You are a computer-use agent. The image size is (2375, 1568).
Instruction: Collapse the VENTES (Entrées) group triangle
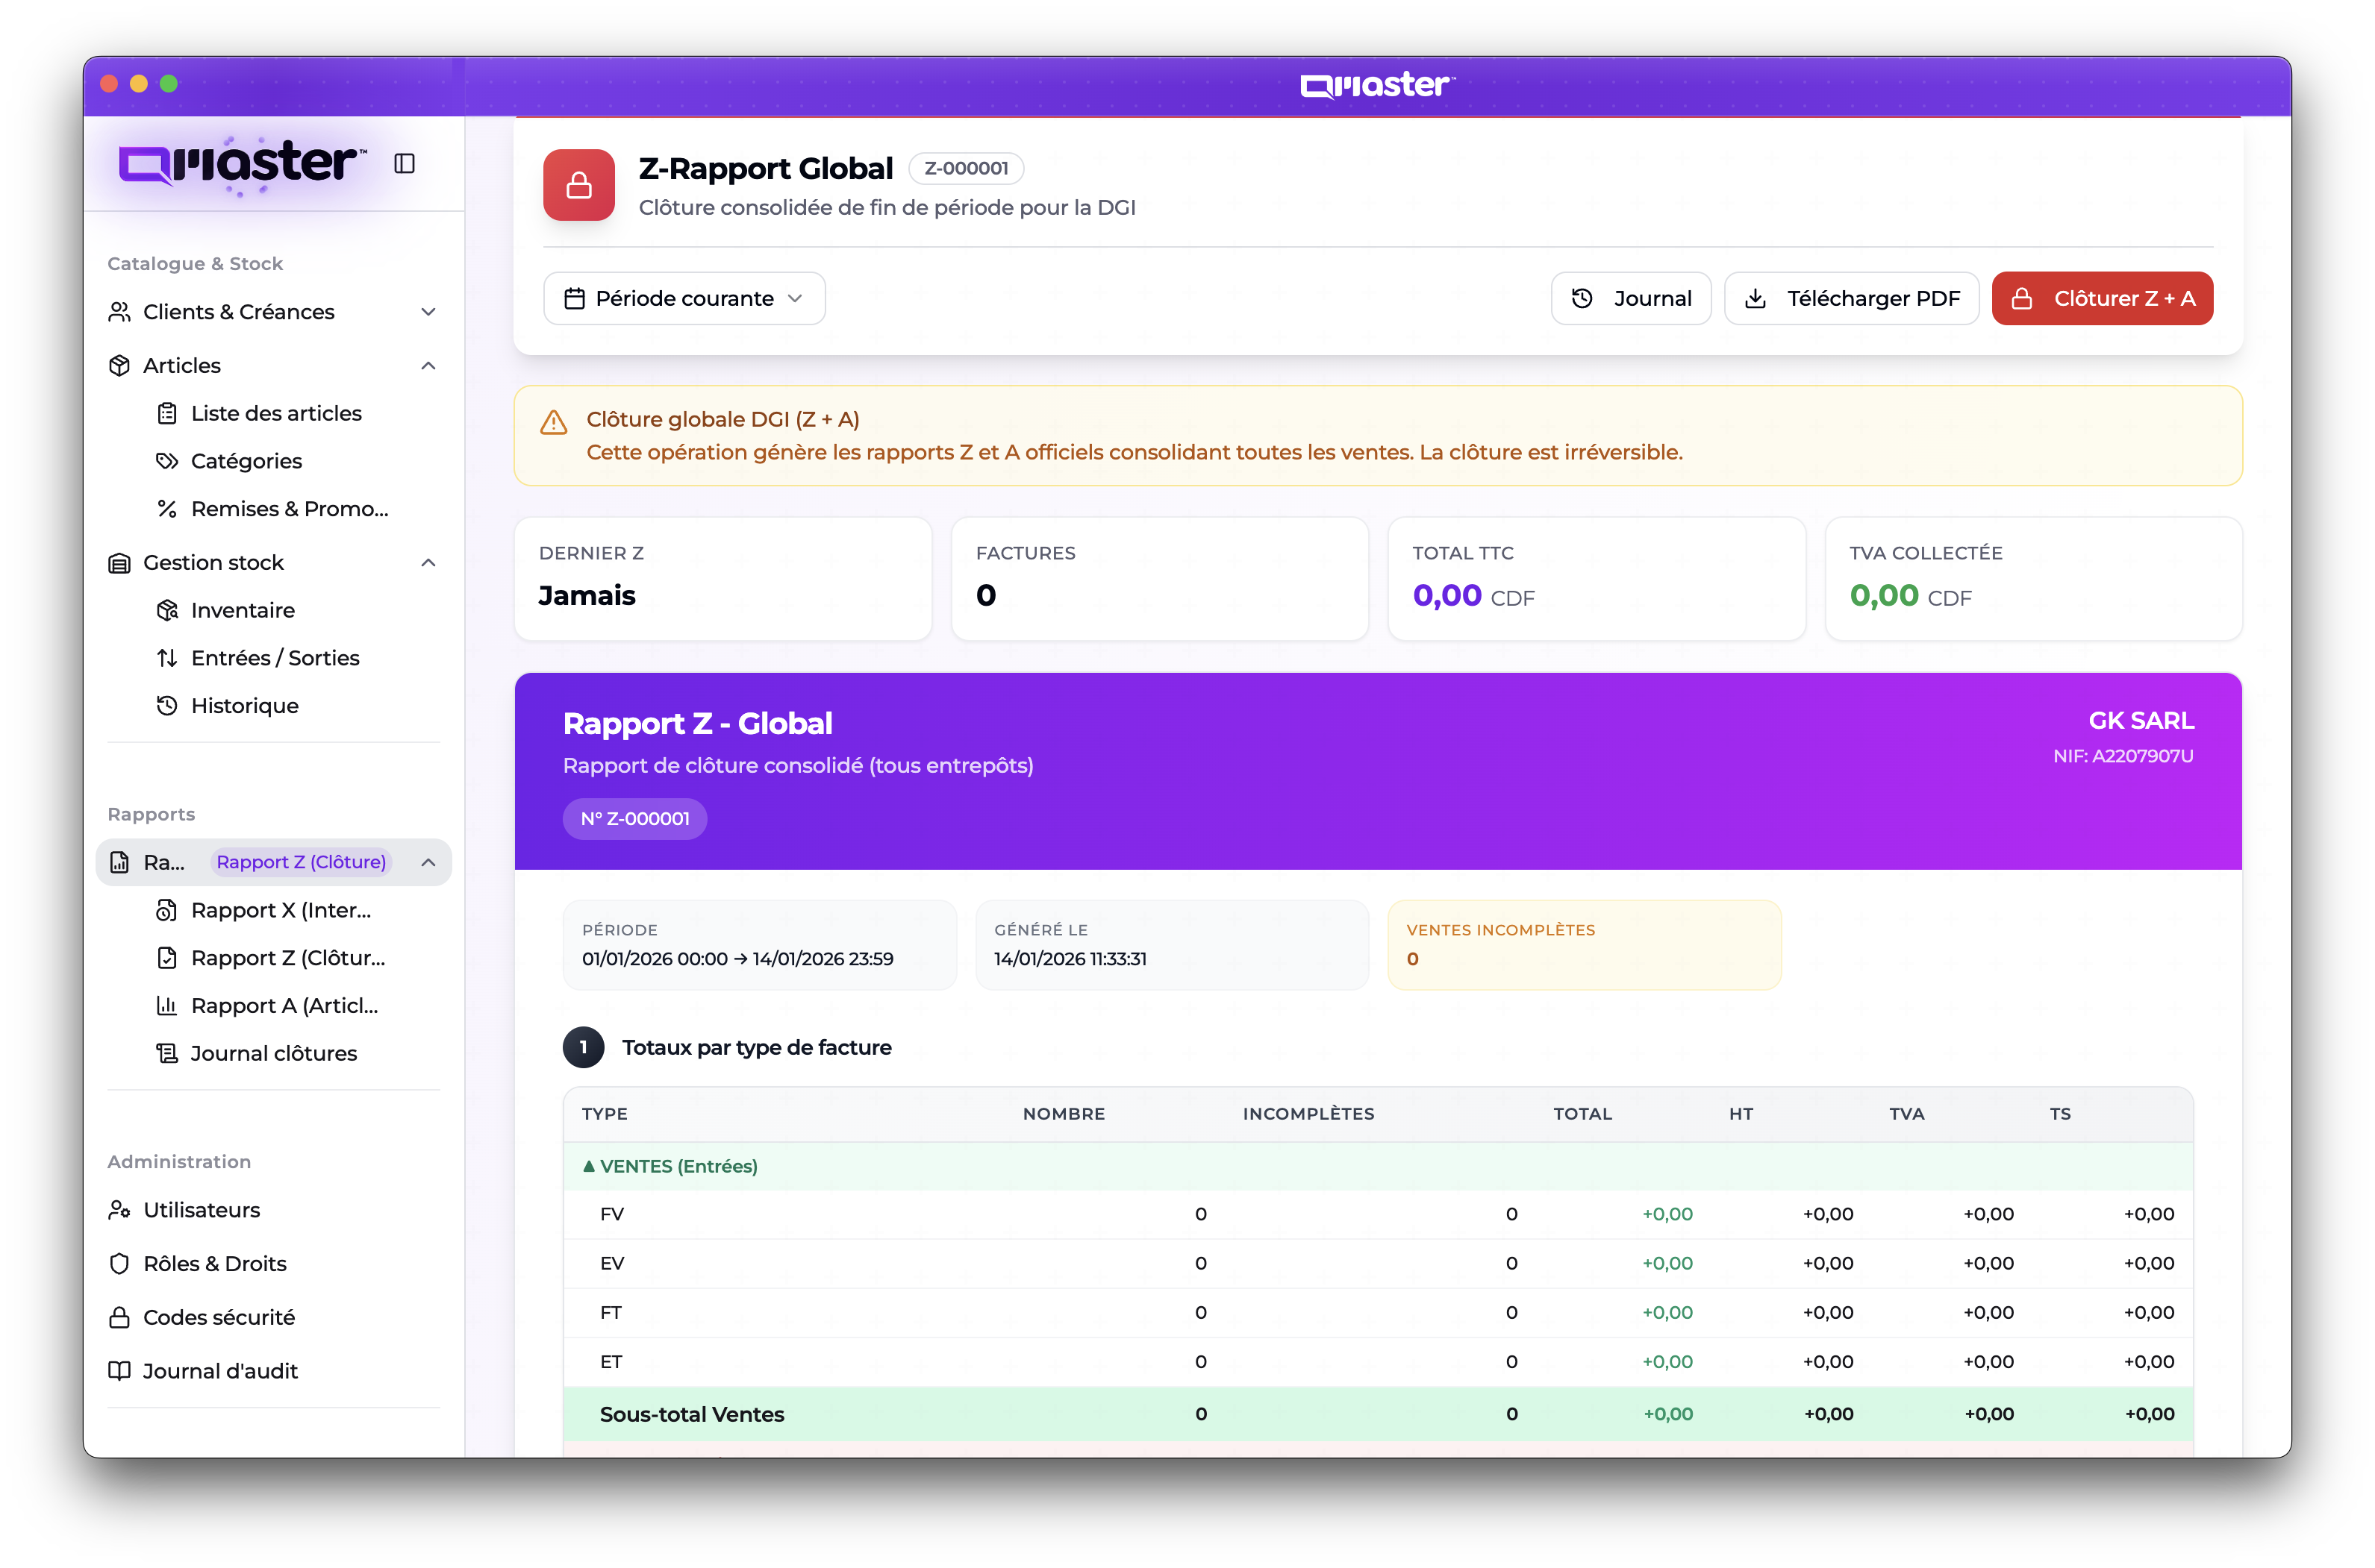589,1166
